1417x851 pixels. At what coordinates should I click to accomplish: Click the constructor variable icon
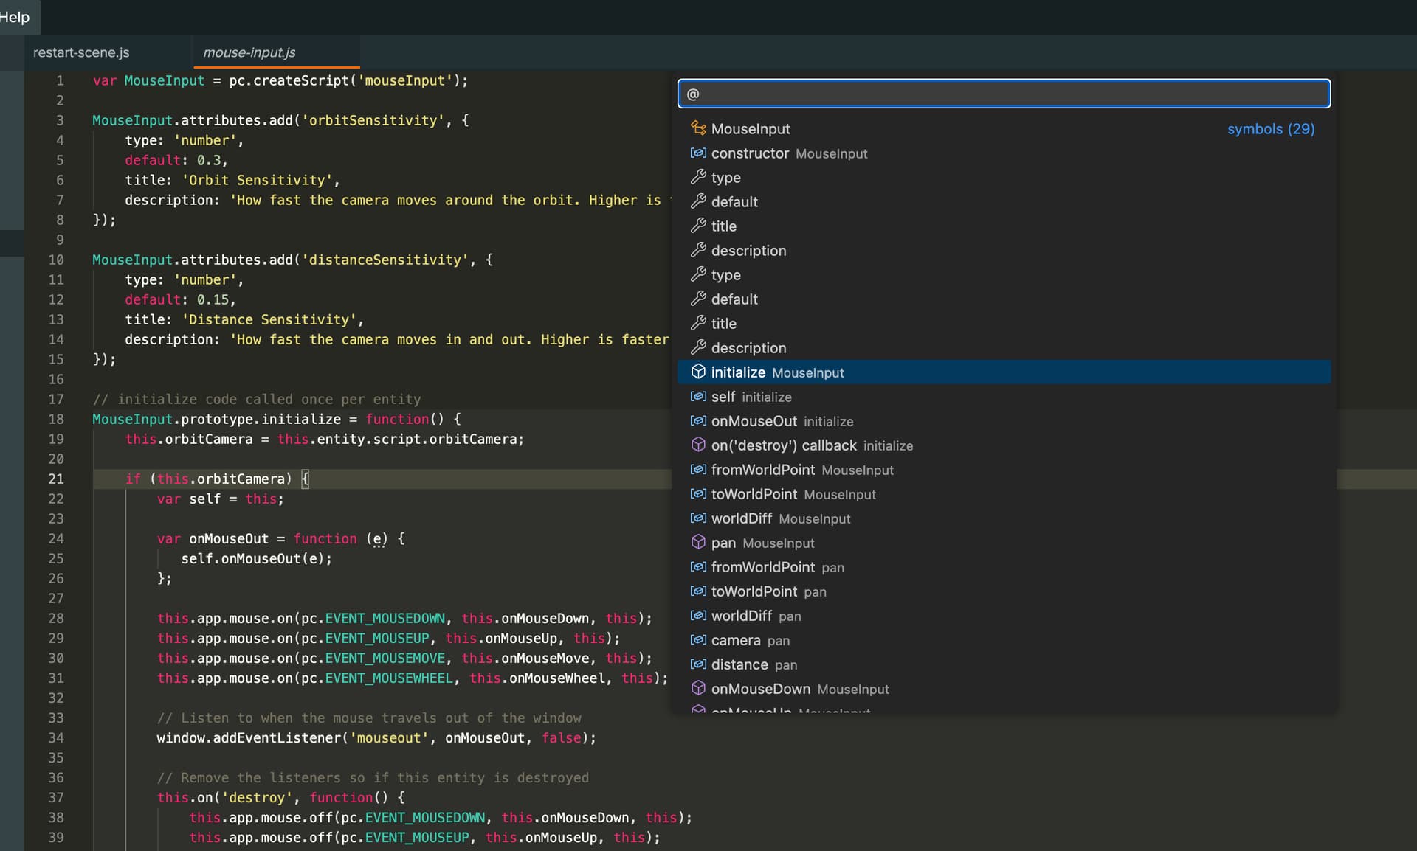point(697,153)
